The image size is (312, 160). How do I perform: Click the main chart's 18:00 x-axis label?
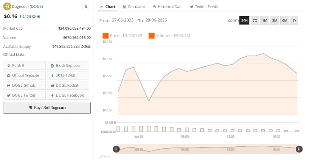276,137
